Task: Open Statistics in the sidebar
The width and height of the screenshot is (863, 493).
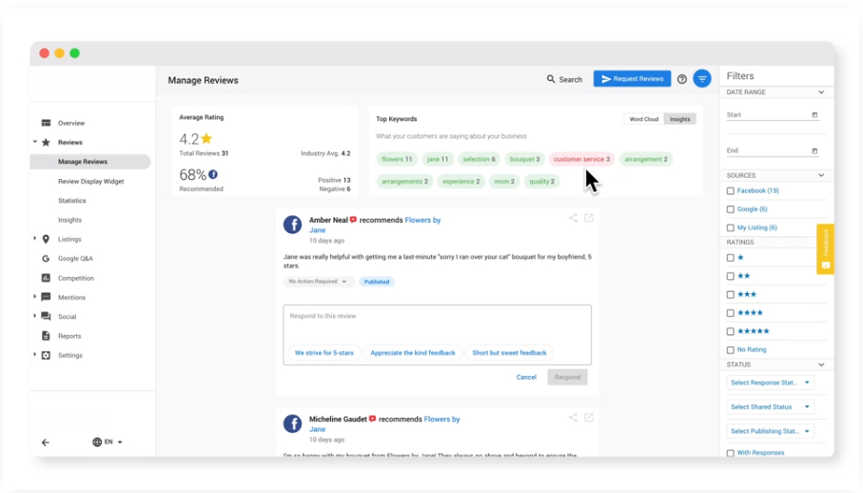Action: pos(71,201)
